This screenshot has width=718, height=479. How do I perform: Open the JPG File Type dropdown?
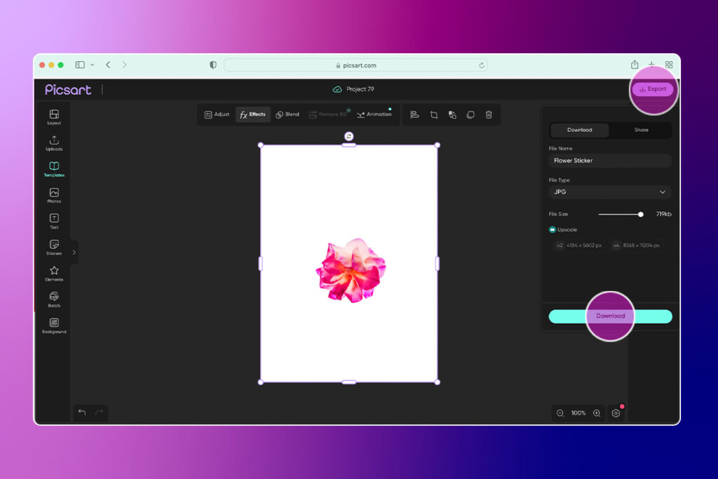[609, 191]
